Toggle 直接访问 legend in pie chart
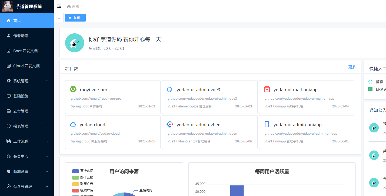386x196 pixels. point(83,171)
